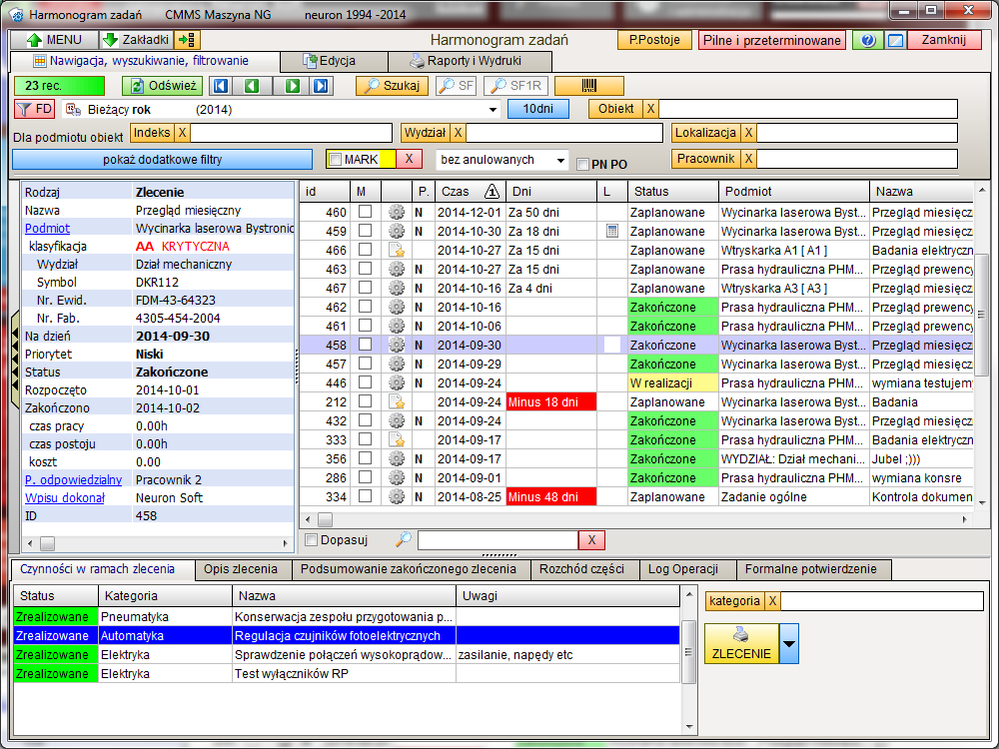Viewport: 999px width, 749px height.
Task: Print order with ZLECENIE printer button
Action: (x=741, y=643)
